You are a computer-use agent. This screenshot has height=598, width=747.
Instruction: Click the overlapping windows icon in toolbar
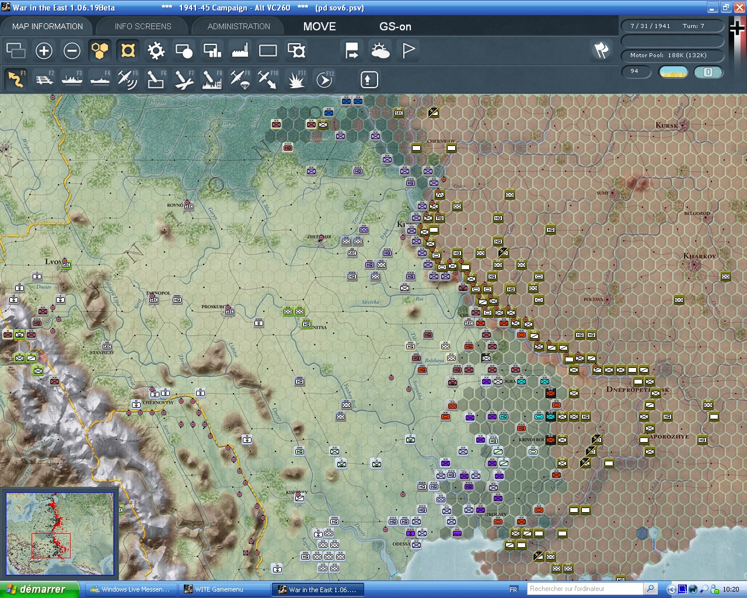click(x=16, y=51)
